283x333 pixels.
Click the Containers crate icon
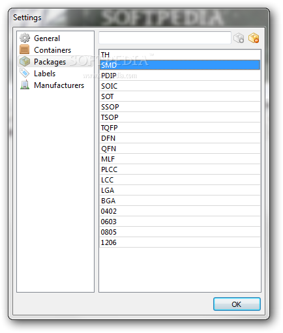point(25,50)
